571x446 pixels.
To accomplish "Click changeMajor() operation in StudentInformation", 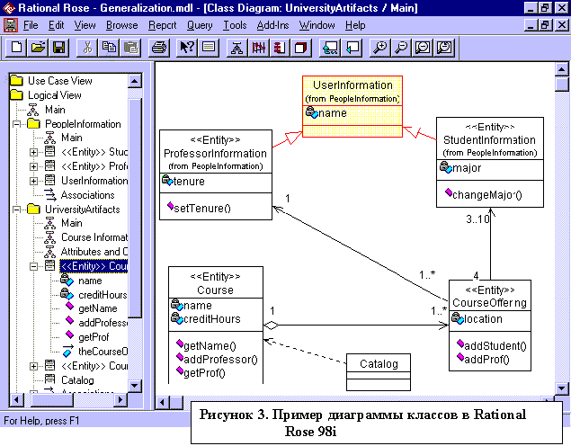I will point(487,195).
